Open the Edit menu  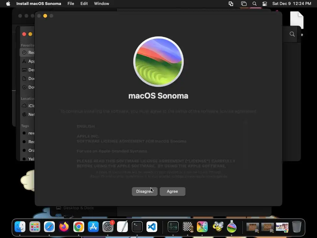tap(84, 4)
